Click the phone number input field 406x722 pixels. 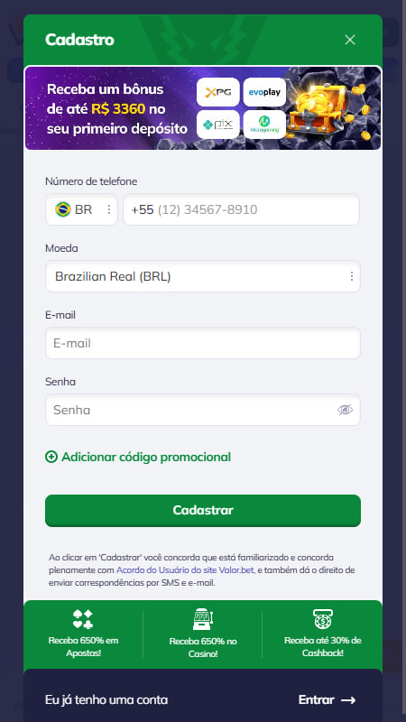tap(241, 209)
